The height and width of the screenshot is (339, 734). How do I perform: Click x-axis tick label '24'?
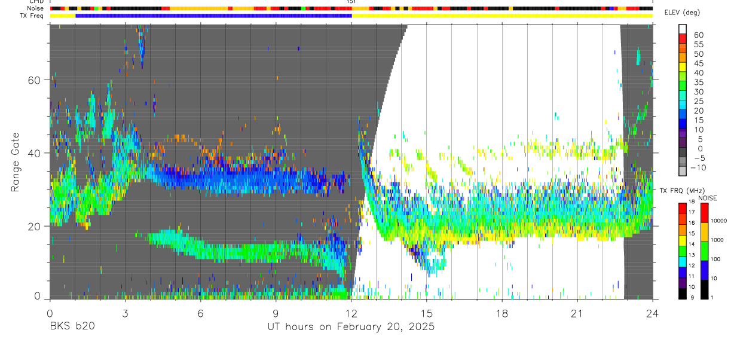pyautogui.click(x=653, y=313)
